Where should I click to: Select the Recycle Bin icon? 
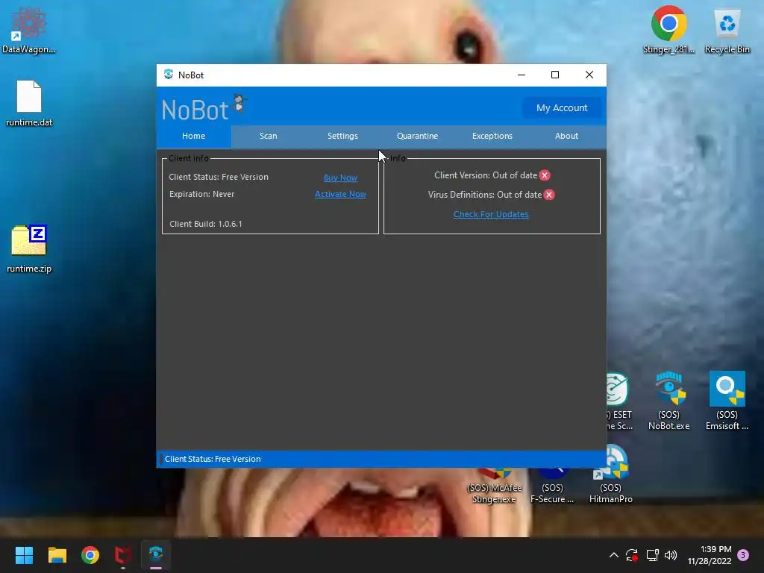point(727,30)
